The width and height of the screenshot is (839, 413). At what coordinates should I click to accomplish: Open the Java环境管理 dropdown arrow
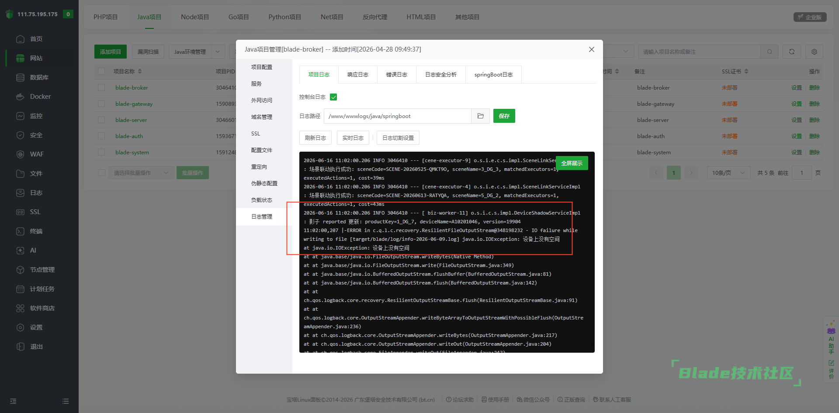click(x=218, y=52)
